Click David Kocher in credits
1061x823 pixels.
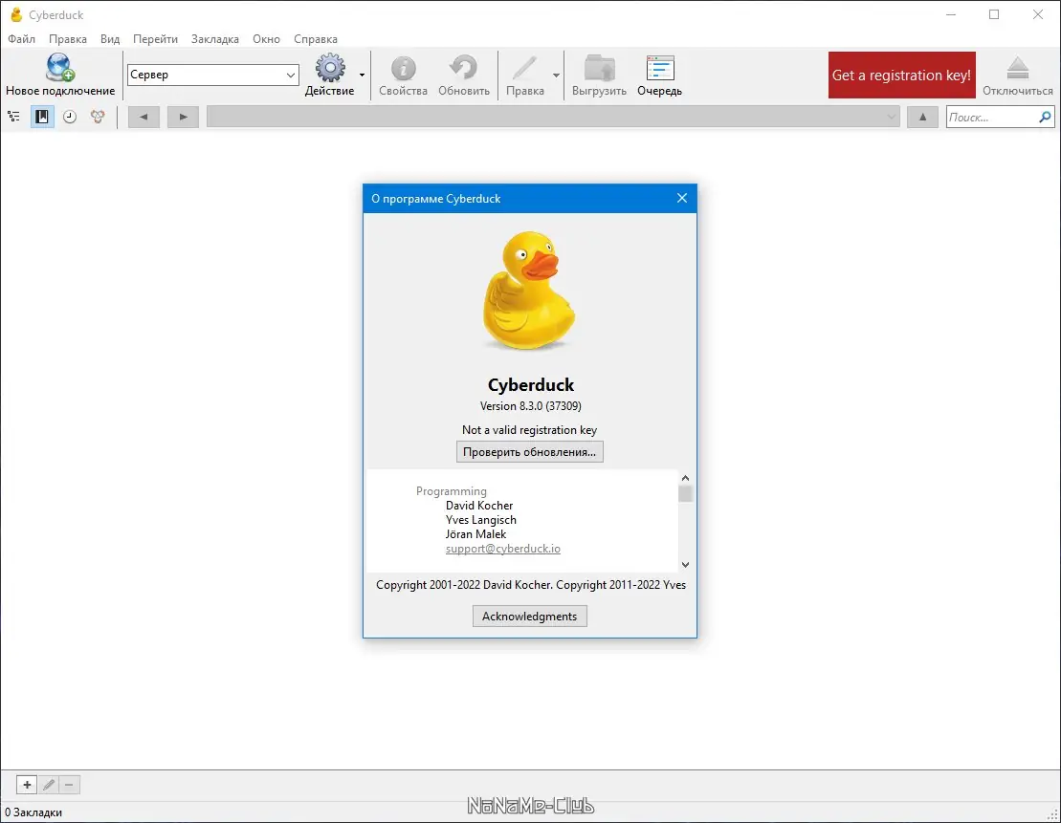point(479,505)
